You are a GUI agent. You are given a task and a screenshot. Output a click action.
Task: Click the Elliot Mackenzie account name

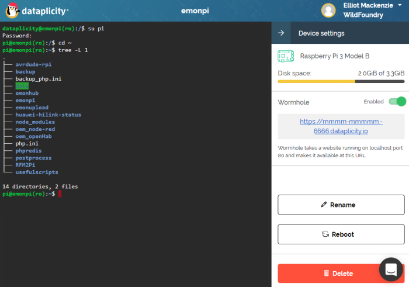(x=368, y=5)
